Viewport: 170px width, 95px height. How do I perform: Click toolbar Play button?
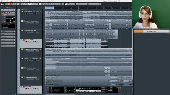[x=33, y=4]
